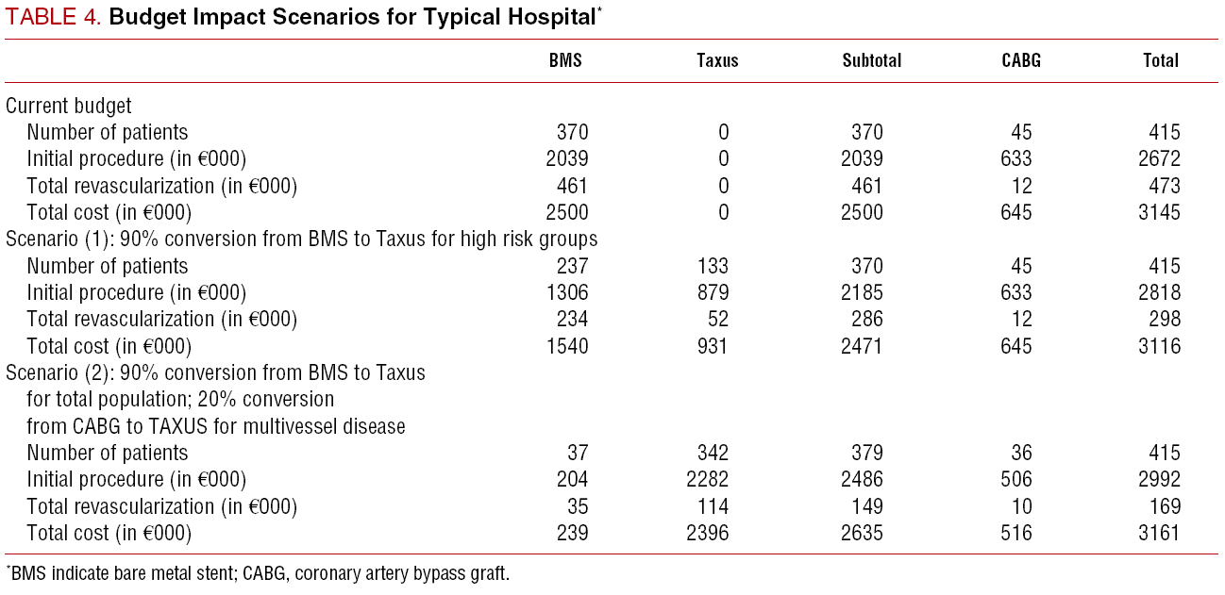Click the Taxus value 879
This screenshot has height=595, width=1225.
point(713,292)
